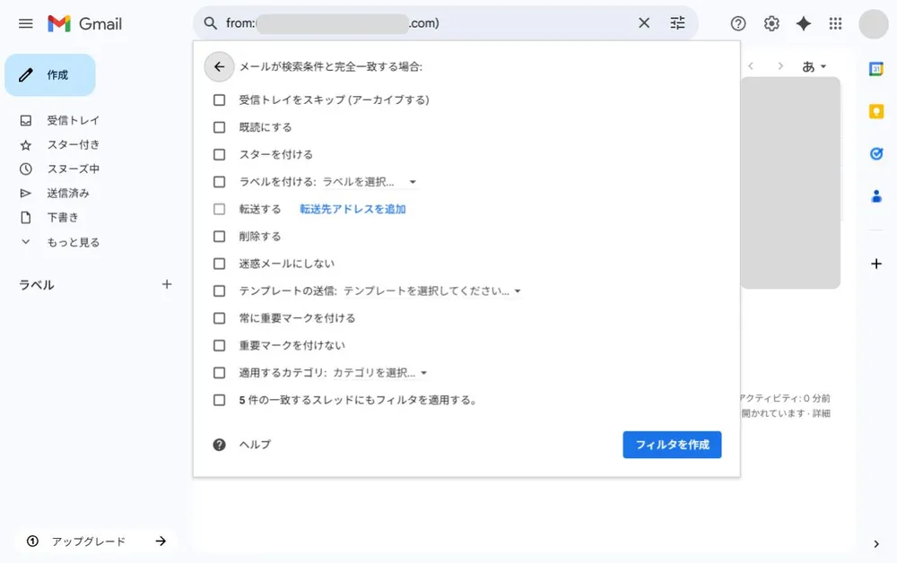897x563 pixels.
Task: Expand もっと見る in sidebar
Action: 74,242
